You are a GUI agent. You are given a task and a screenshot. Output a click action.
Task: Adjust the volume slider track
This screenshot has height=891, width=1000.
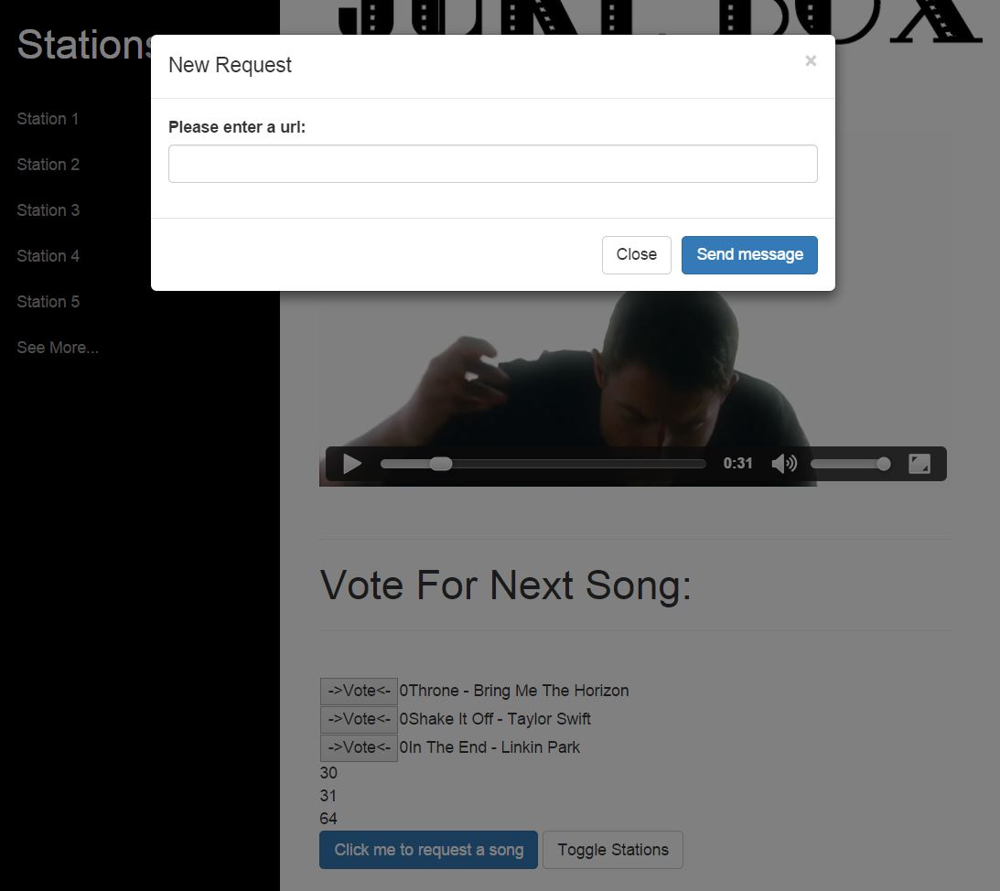tap(850, 464)
